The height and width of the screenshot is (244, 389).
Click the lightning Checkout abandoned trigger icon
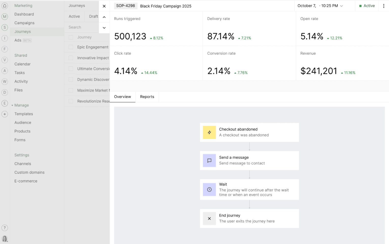[x=209, y=132]
